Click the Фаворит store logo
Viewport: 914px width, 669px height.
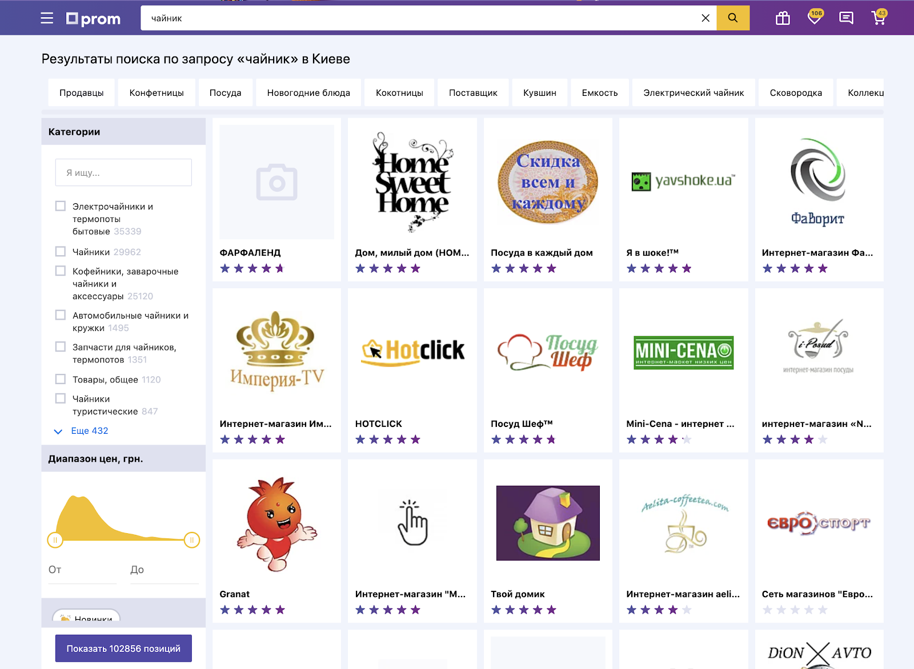818,182
